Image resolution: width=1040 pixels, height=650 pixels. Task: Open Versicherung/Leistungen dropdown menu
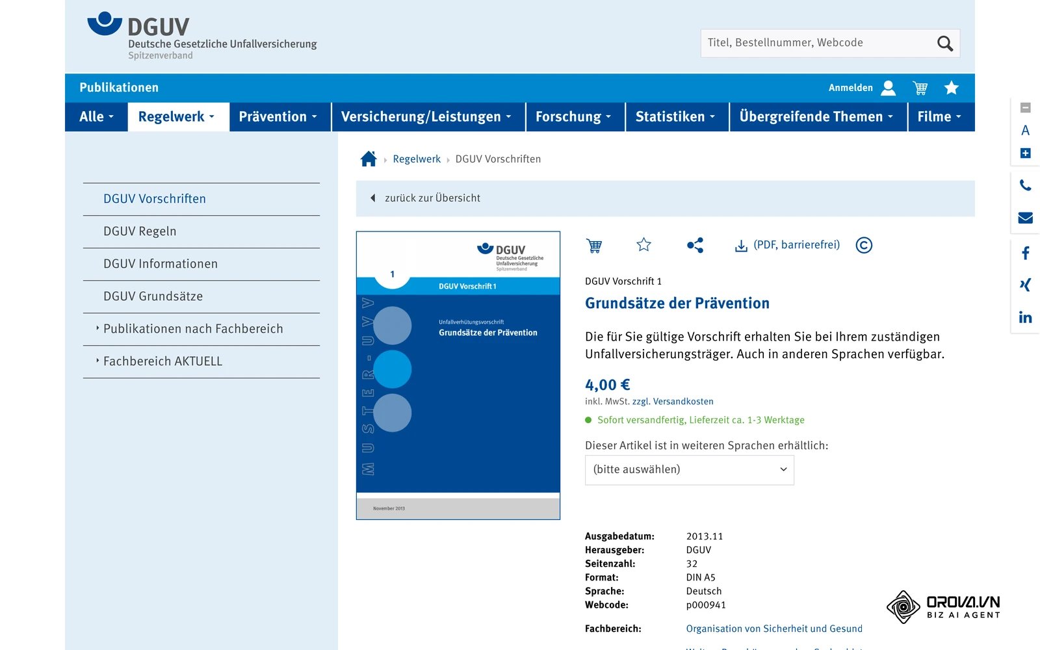point(428,117)
